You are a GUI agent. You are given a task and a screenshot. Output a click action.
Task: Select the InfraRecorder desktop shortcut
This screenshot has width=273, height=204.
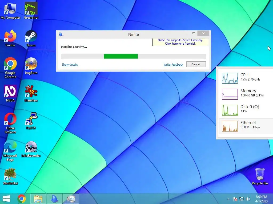(31, 149)
